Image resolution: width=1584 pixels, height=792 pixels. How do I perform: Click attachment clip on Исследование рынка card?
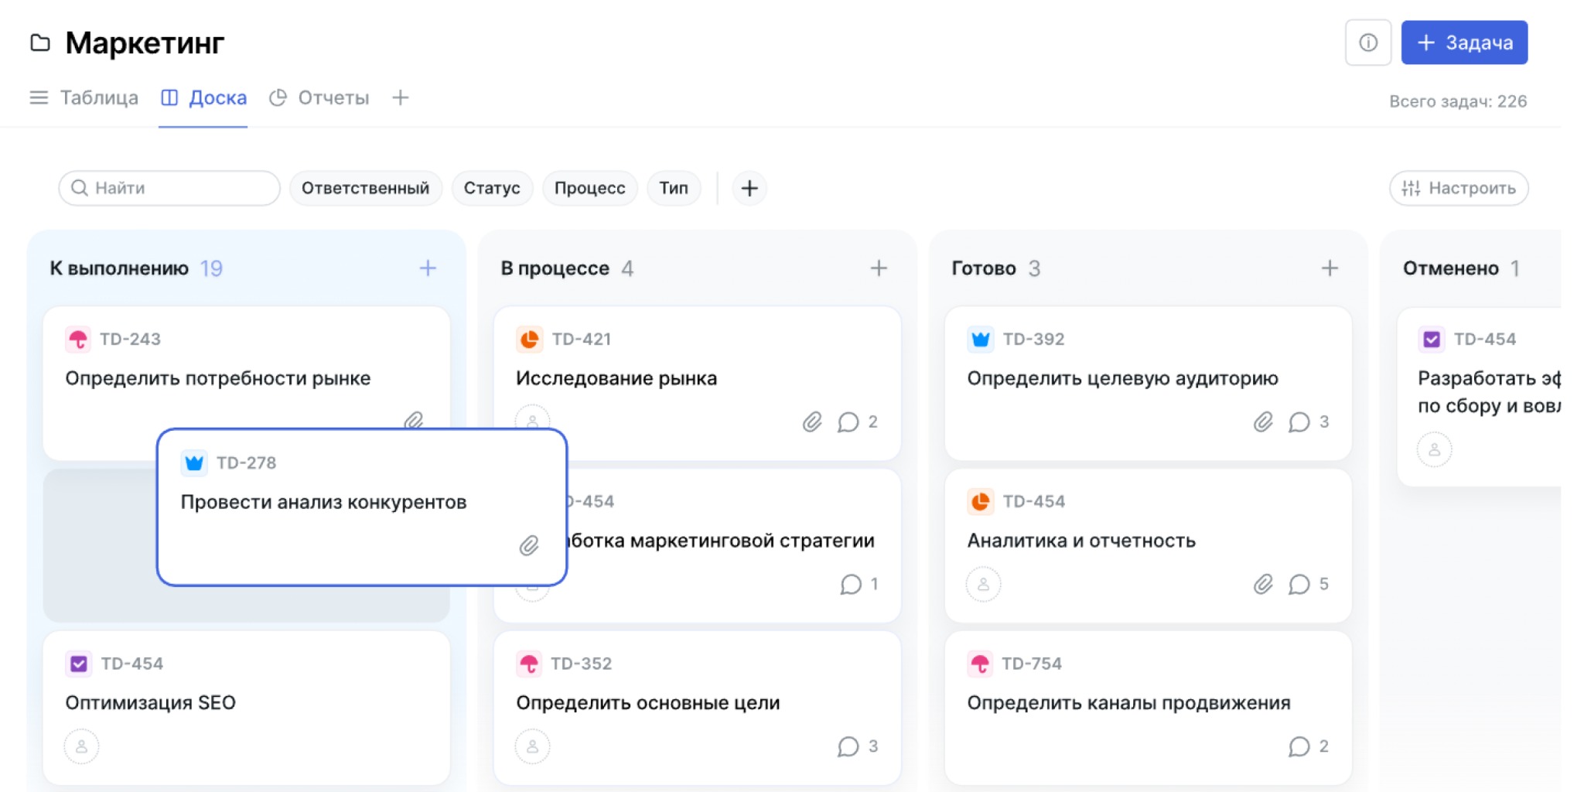point(812,422)
